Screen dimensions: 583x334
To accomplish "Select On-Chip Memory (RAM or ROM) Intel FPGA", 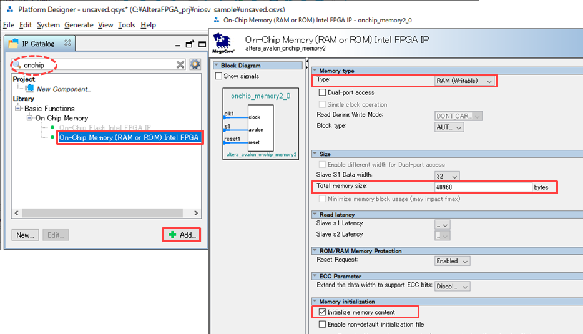I will (x=129, y=137).
